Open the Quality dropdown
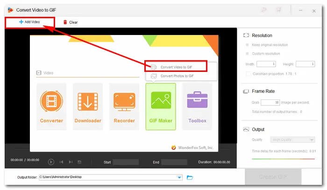This screenshot has height=190, width=327. point(292,140)
